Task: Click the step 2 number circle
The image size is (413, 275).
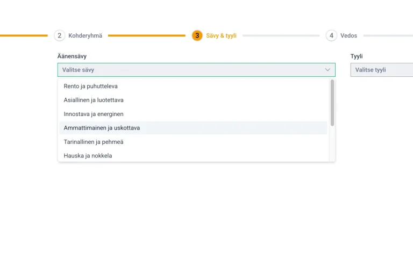Action: 59,35
